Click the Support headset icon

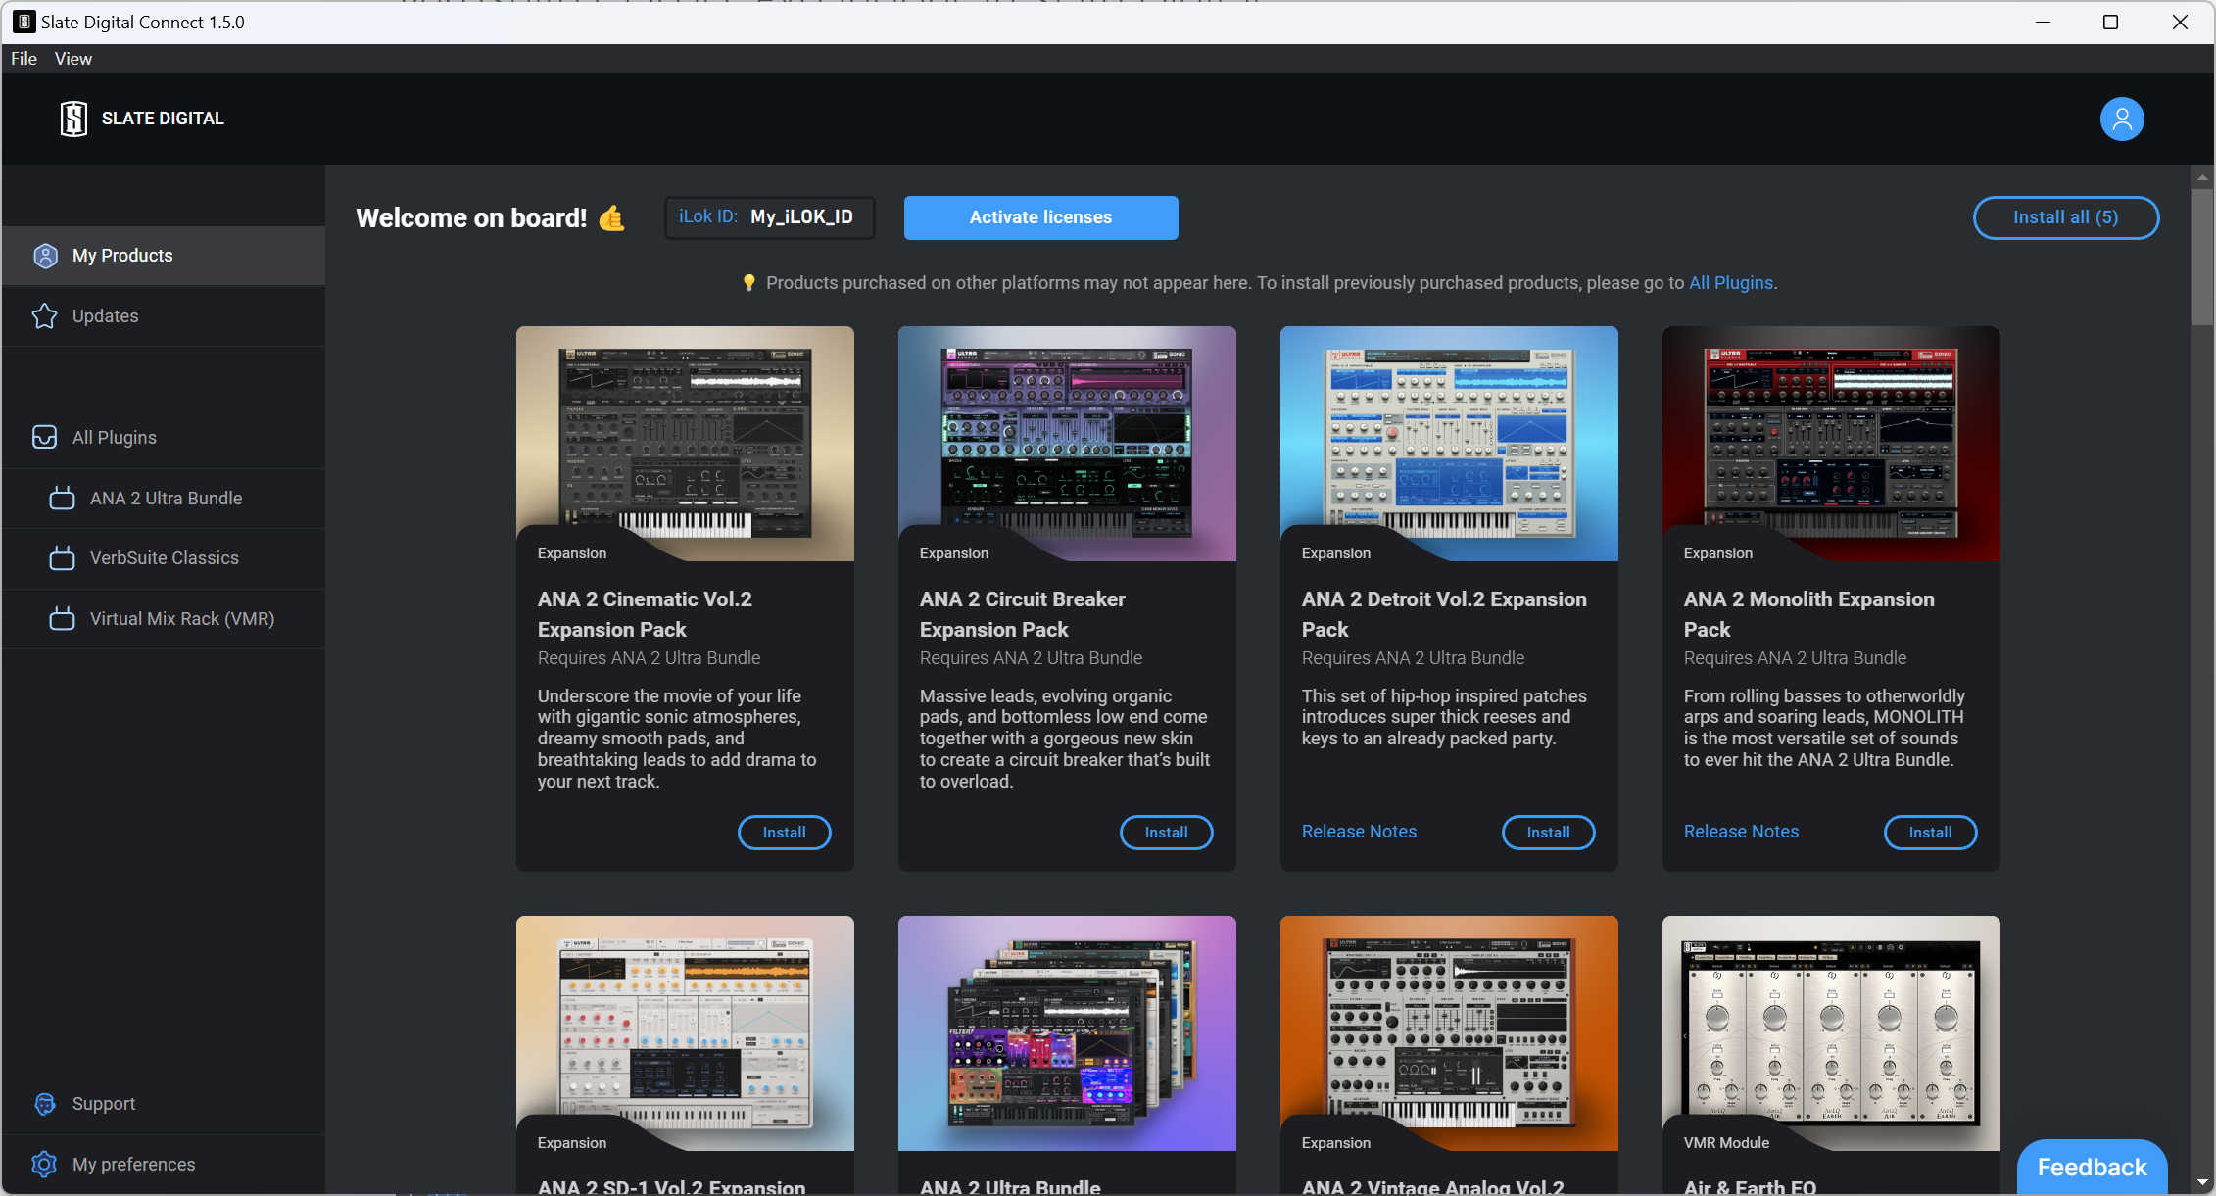point(45,1104)
